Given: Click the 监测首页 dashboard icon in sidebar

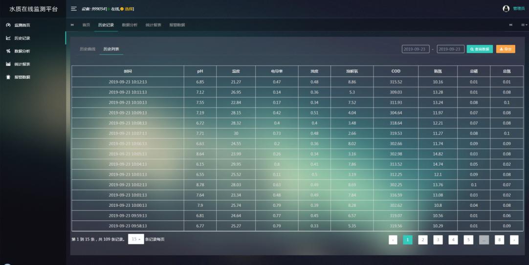Looking at the screenshot, I should 8,25.
